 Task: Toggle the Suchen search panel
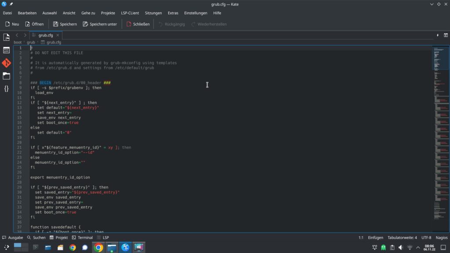click(x=36, y=238)
